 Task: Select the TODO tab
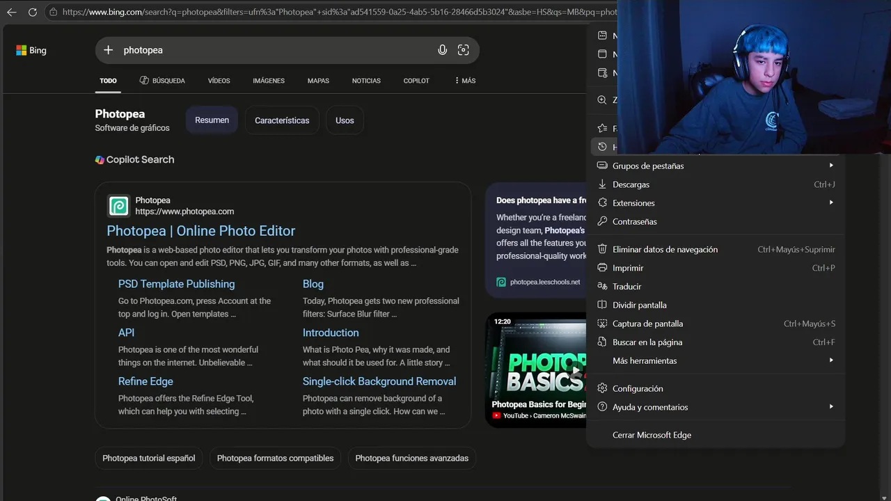coord(108,81)
